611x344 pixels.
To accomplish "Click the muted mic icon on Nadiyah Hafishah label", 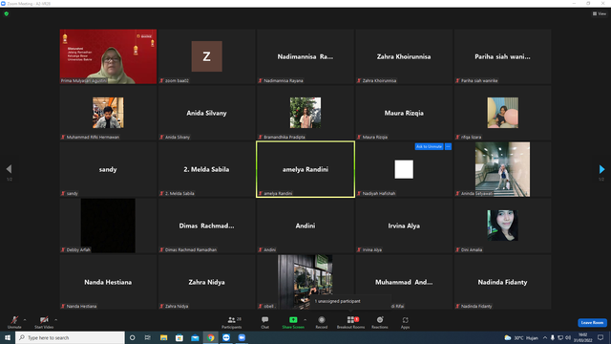I will click(359, 193).
